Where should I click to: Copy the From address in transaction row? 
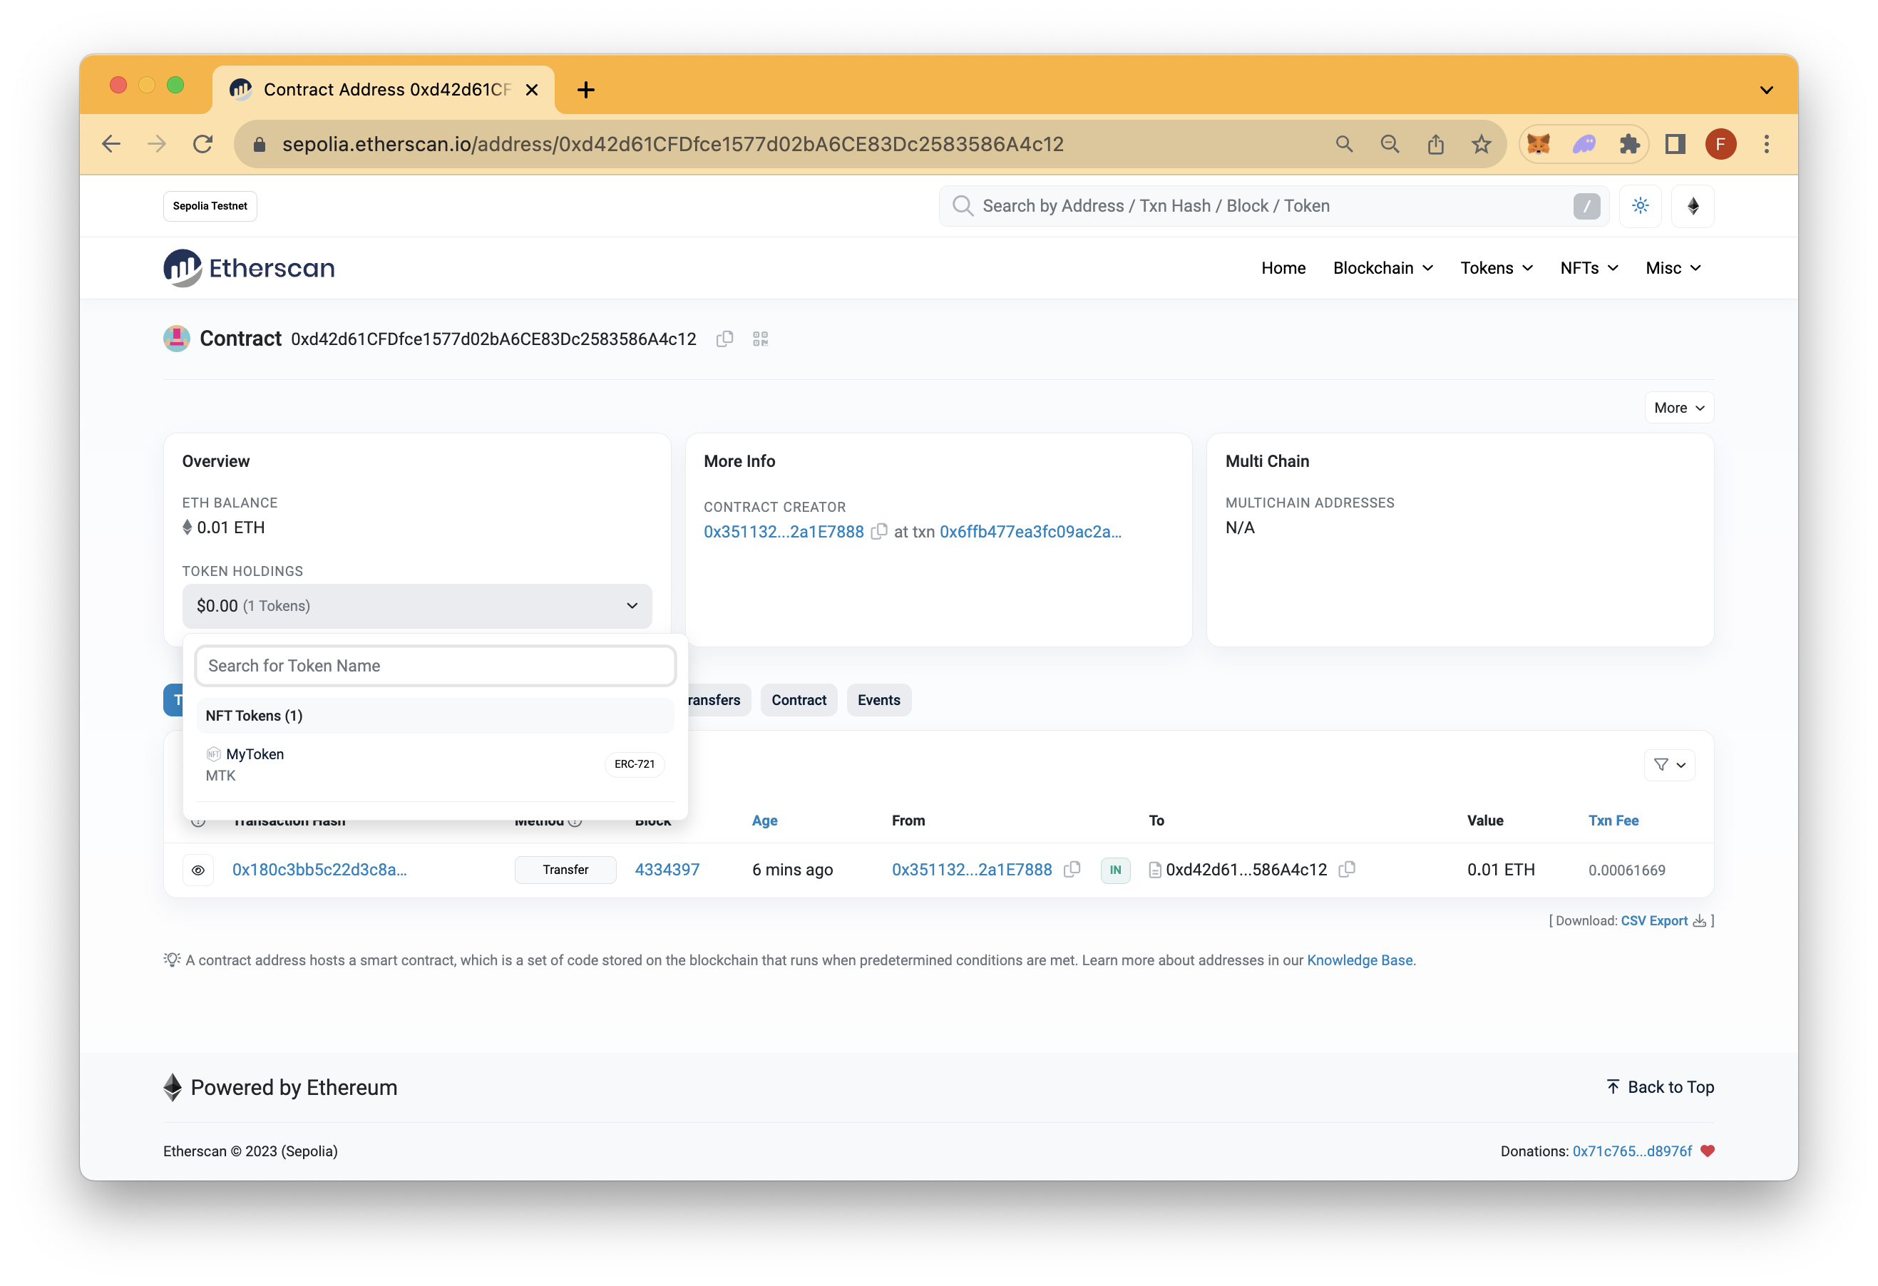(1072, 869)
